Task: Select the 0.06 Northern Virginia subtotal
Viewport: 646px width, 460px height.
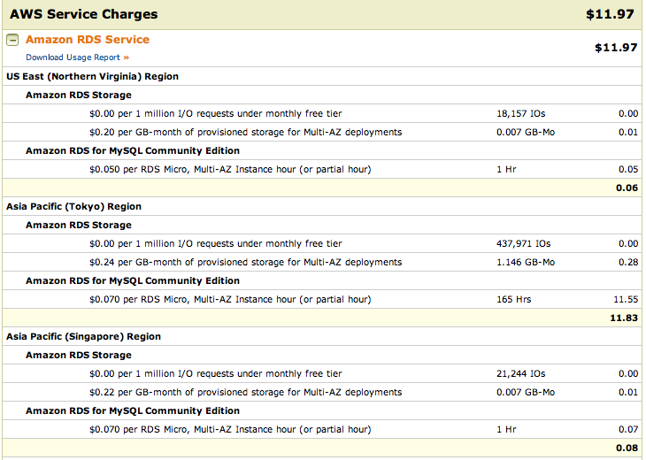Action: 627,188
